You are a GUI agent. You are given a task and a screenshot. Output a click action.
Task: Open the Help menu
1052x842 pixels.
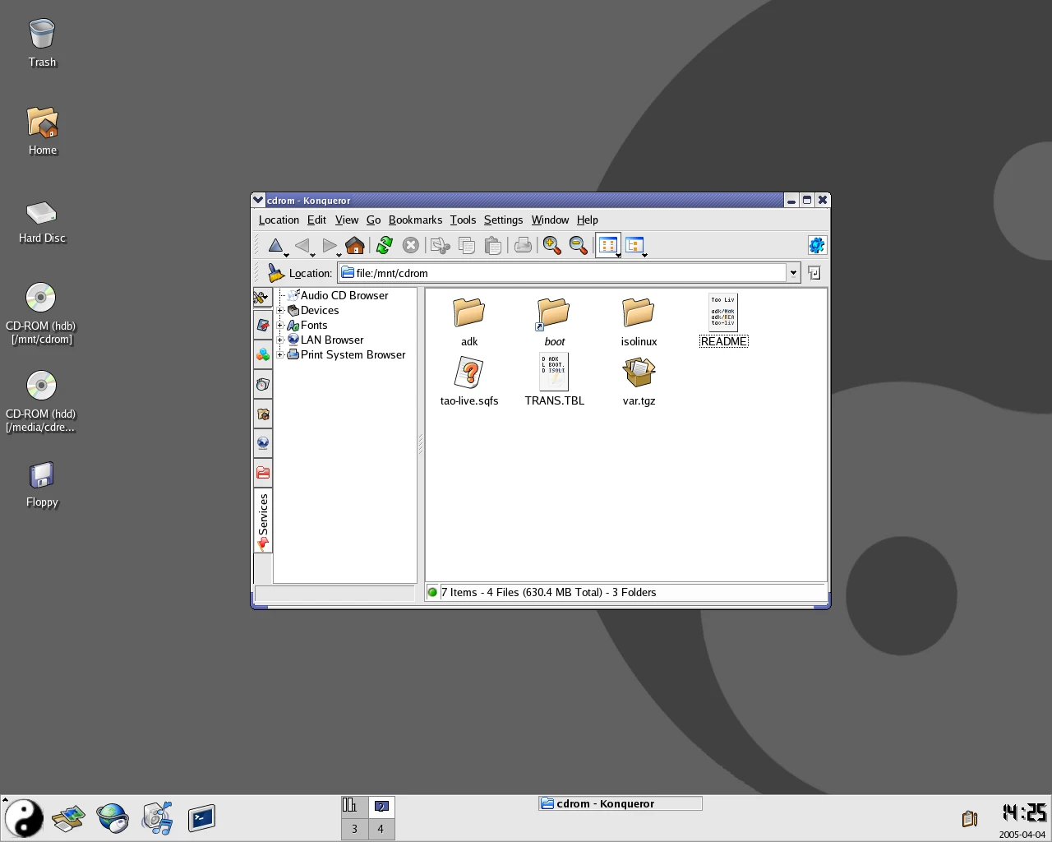coord(587,220)
